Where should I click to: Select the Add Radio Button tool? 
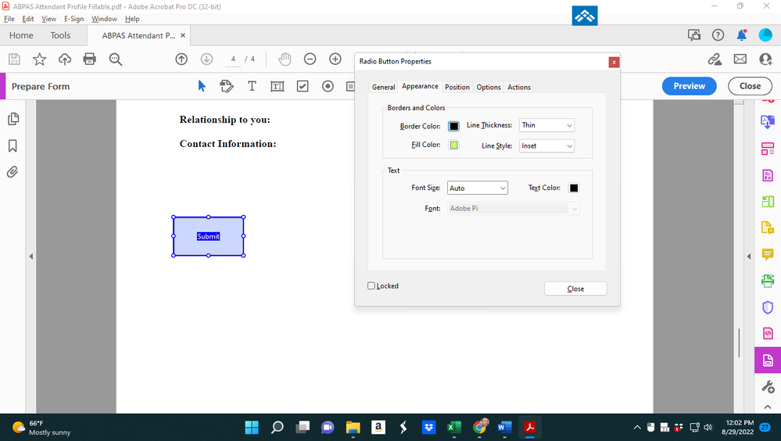click(328, 86)
